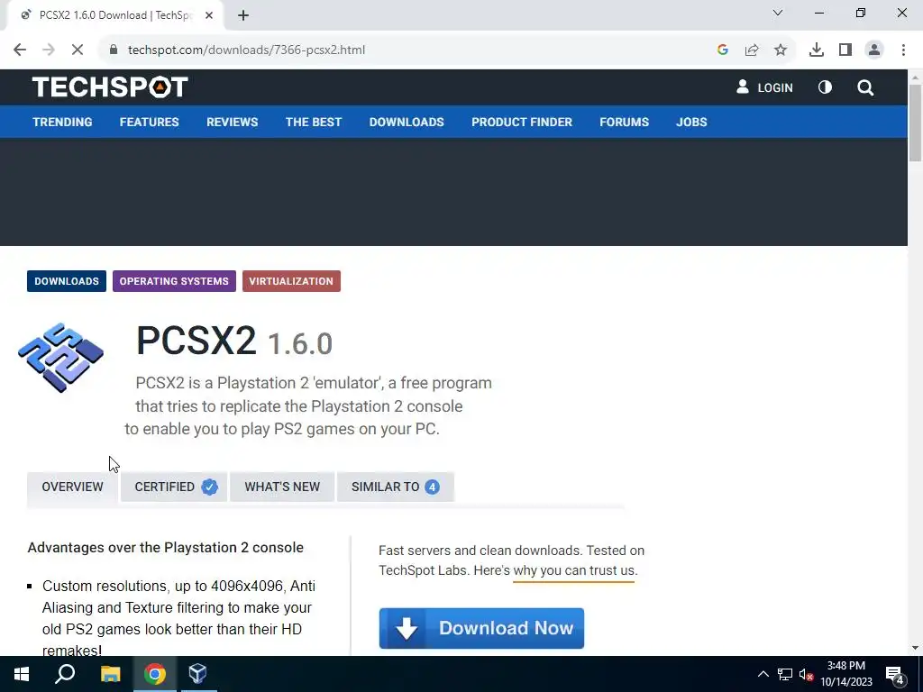923x692 pixels.
Task: Open THE BEST menu item
Action: point(314,122)
